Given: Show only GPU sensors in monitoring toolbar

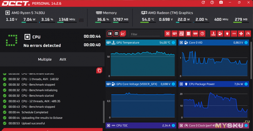Looking at the screenshot, I should tap(175, 33).
